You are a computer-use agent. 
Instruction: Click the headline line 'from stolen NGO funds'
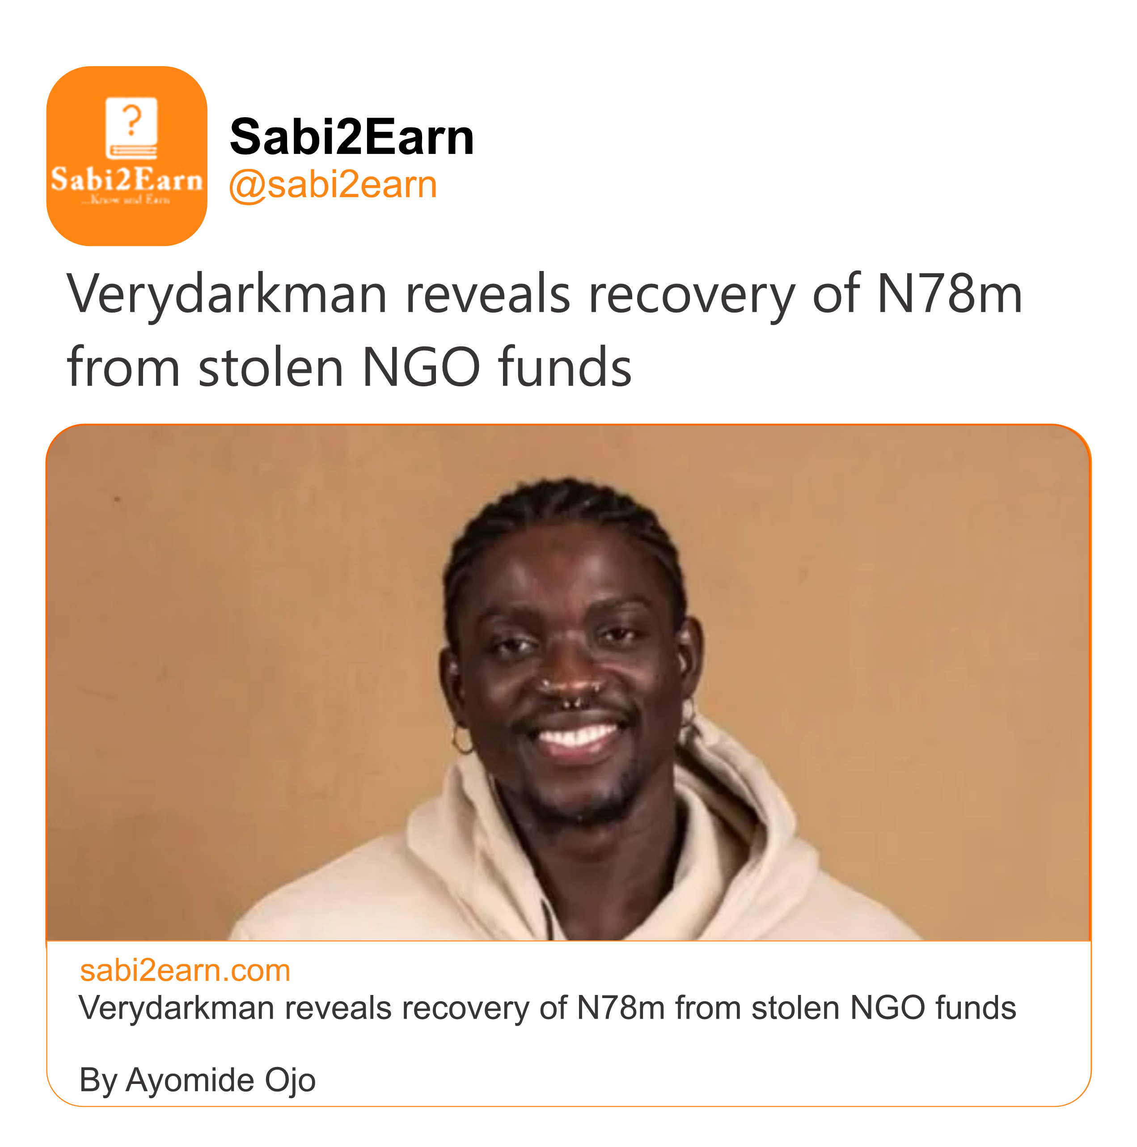[349, 366]
